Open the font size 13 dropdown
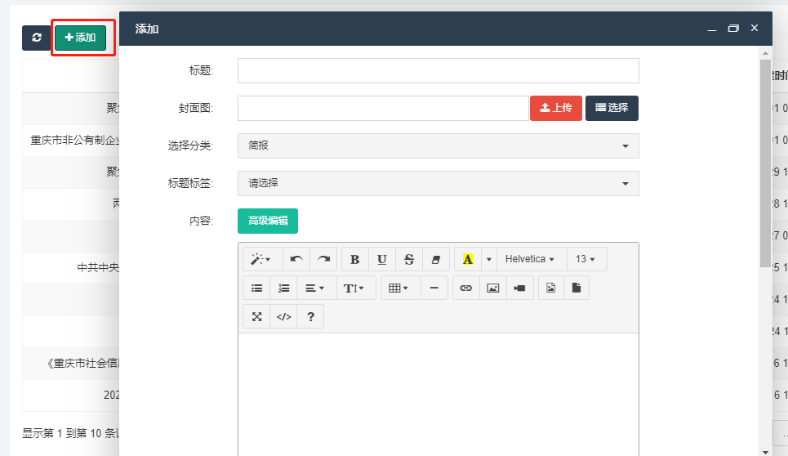This screenshot has width=788, height=456. click(x=585, y=259)
